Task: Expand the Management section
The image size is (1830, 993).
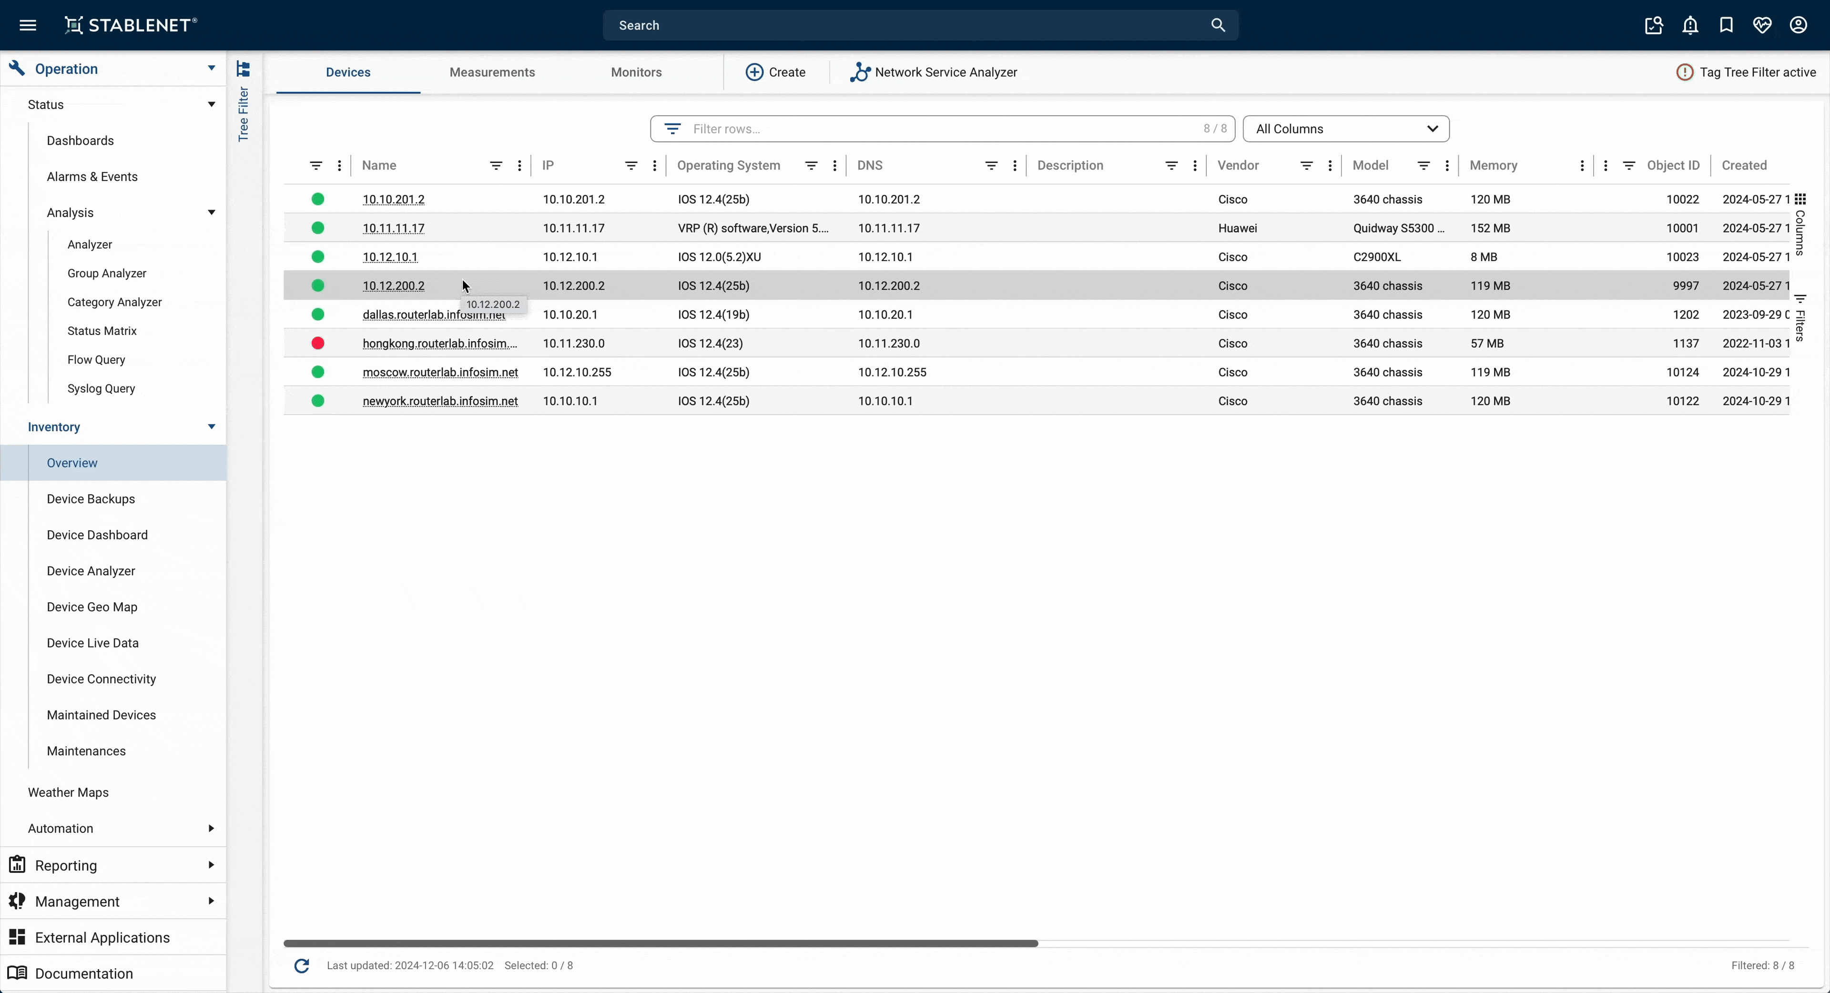Action: click(211, 902)
